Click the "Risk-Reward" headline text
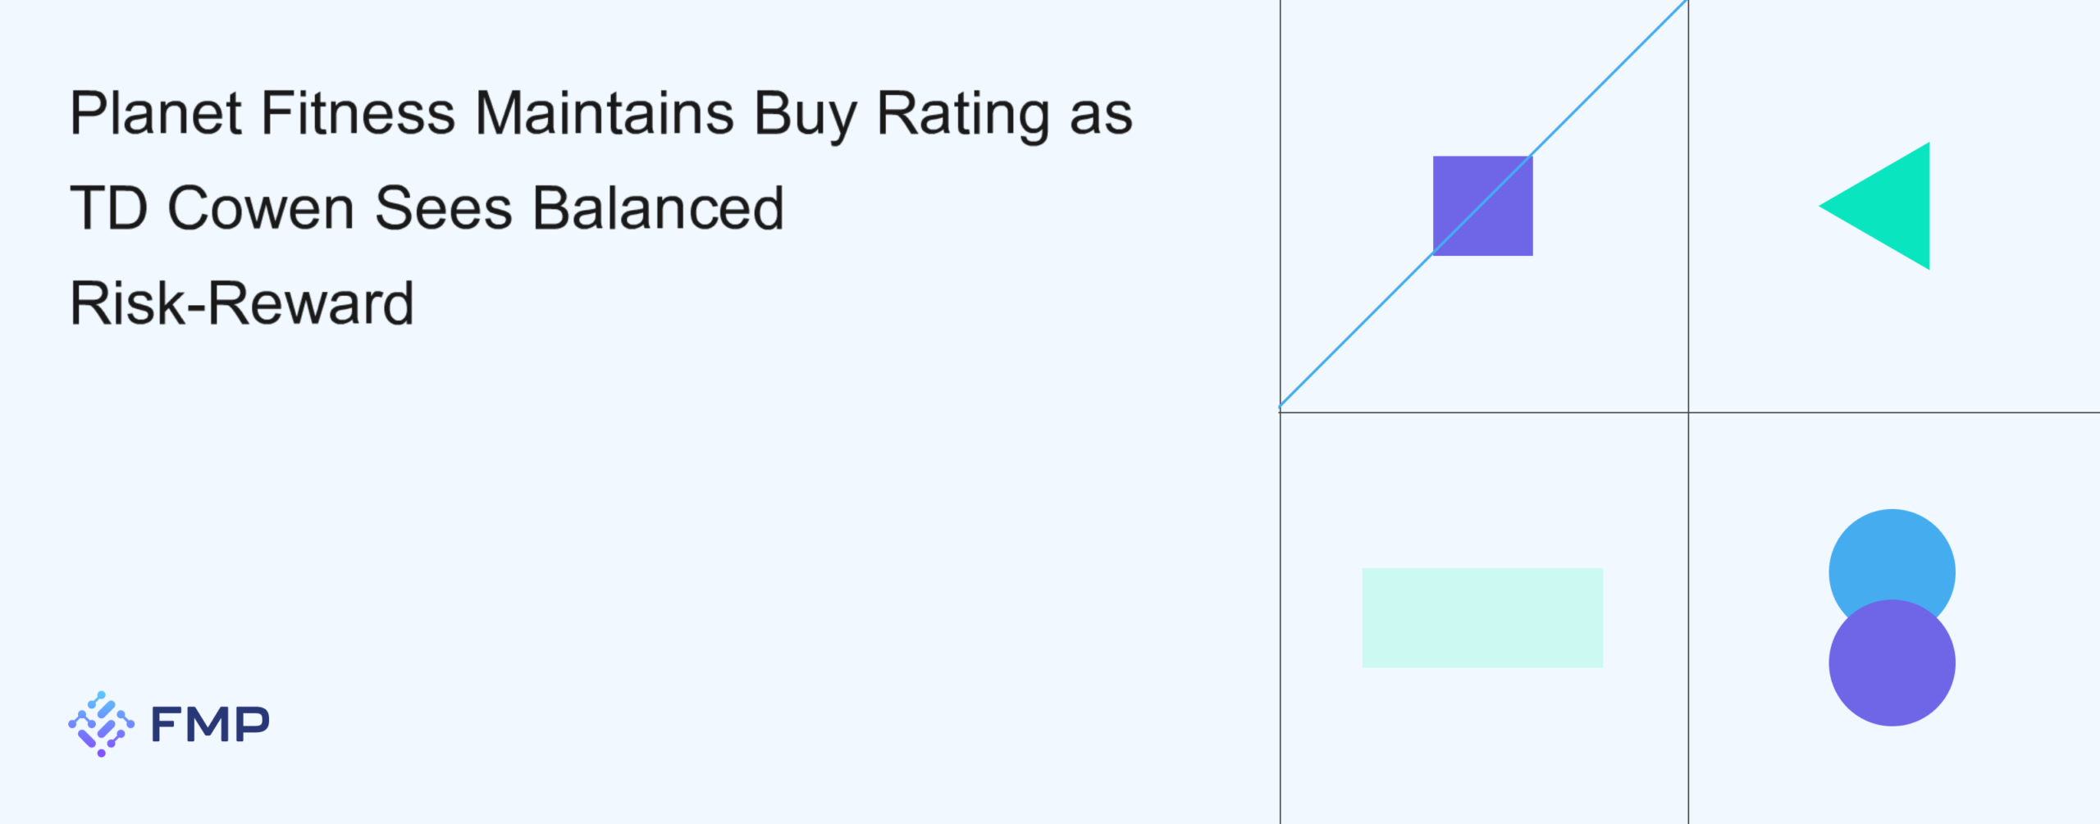The image size is (2100, 824). click(242, 303)
